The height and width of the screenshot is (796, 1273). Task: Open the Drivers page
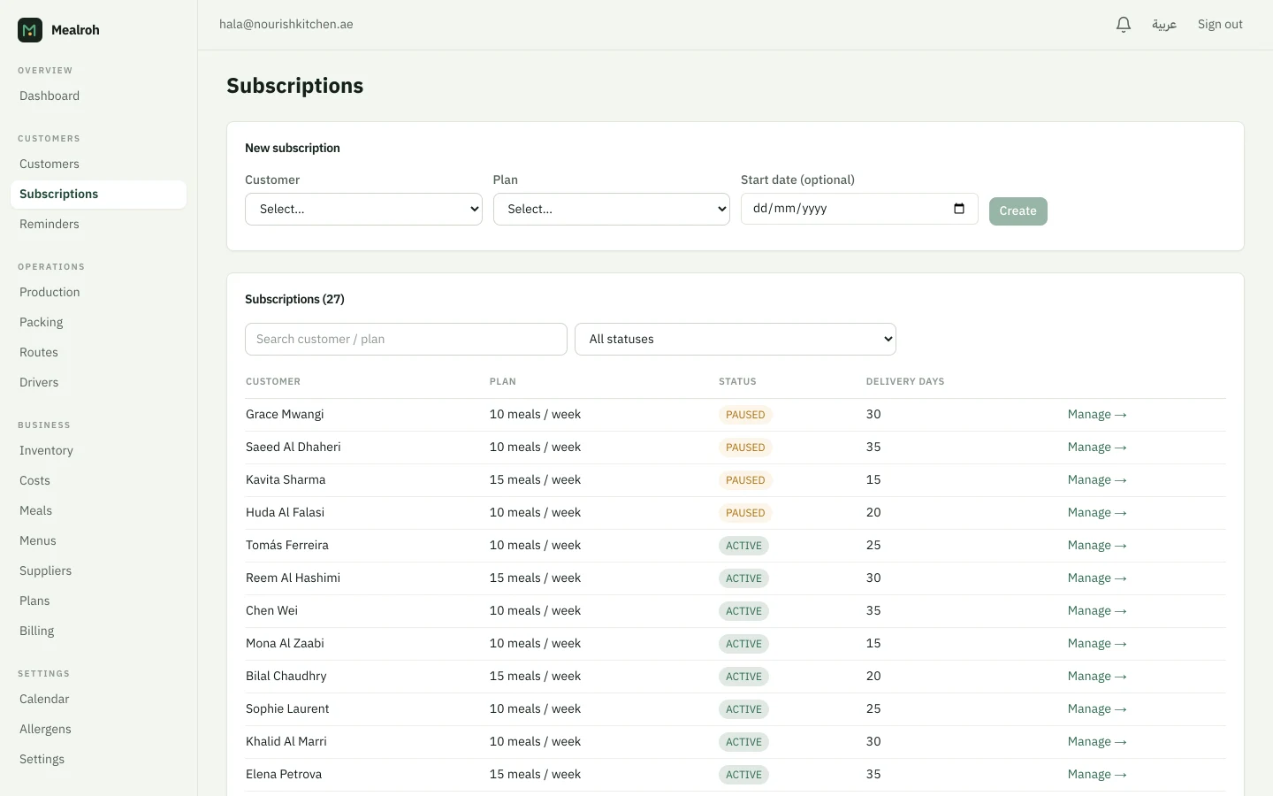point(39,382)
